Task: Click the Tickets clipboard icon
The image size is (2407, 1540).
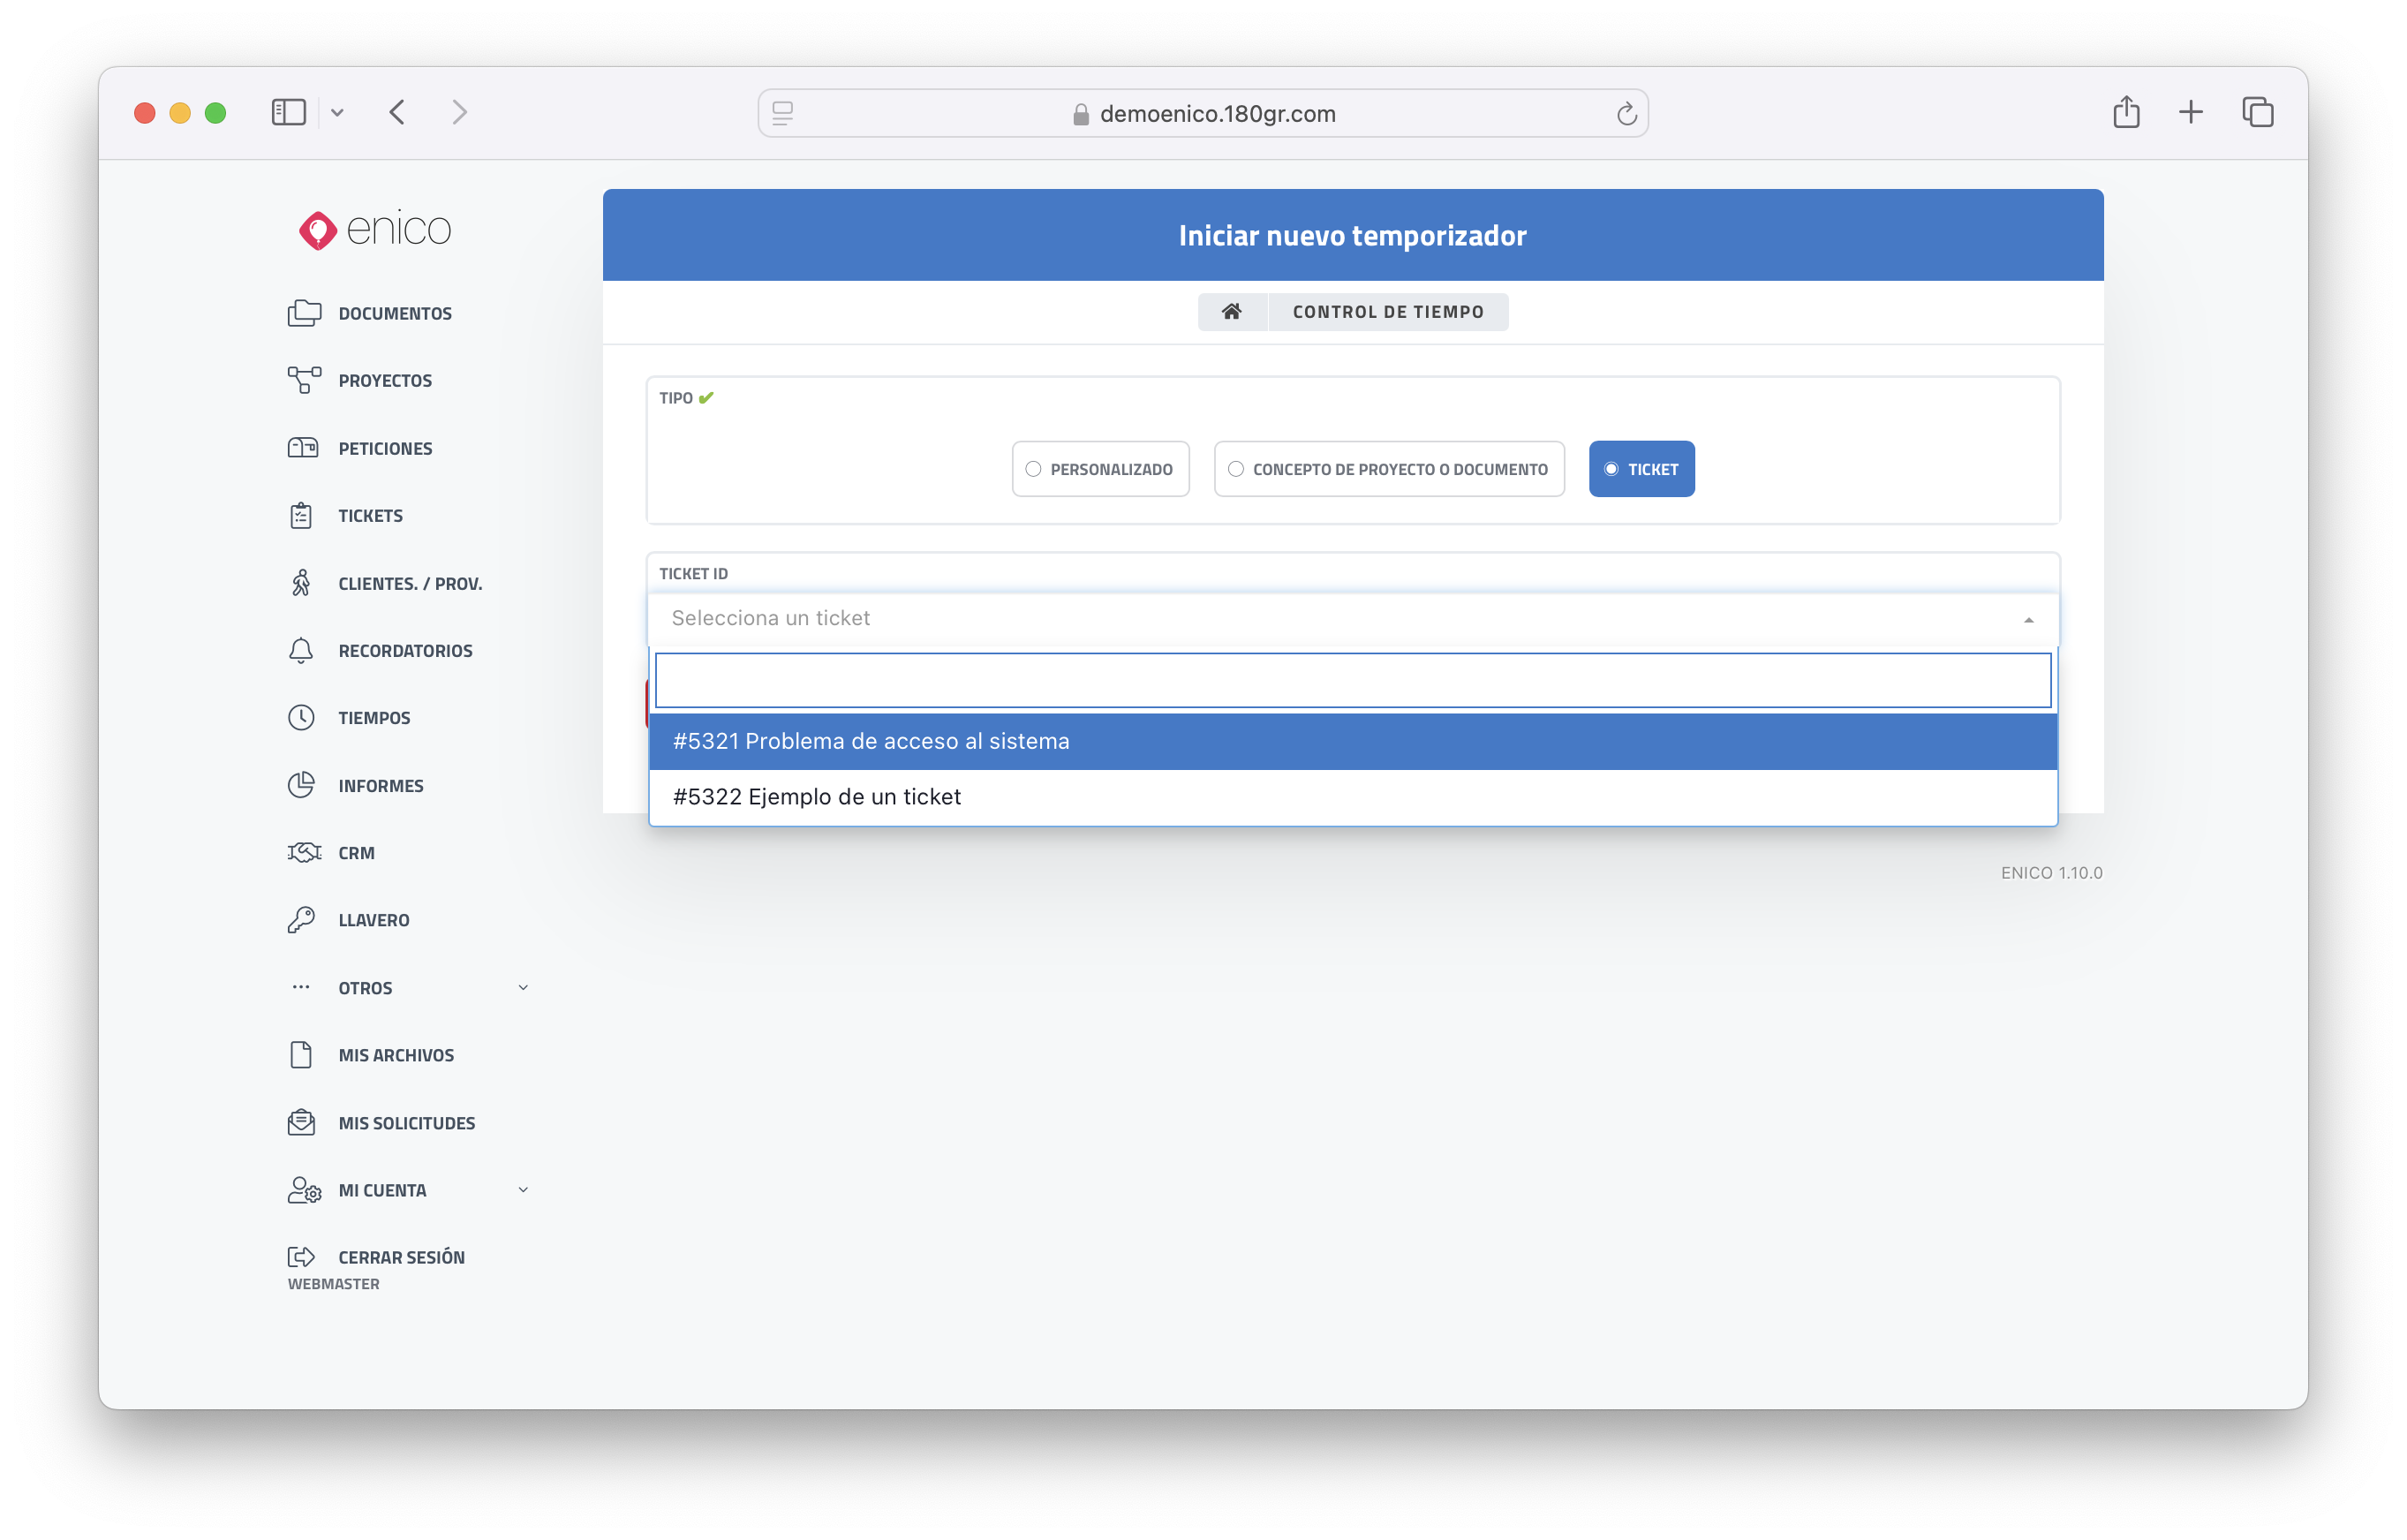Action: click(301, 516)
